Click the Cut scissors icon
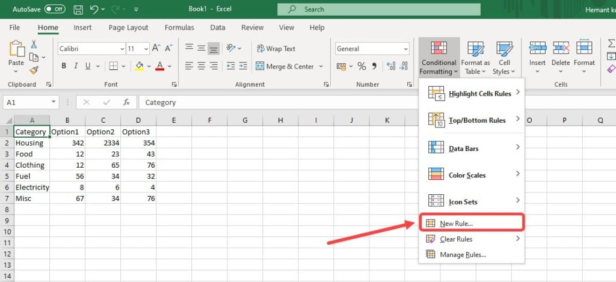This screenshot has width=616, height=282. [34, 44]
